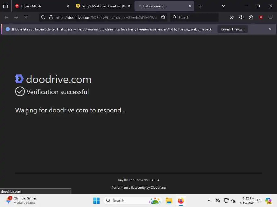Open a new tab with plus button
The image size is (277, 207).
click(200, 6)
